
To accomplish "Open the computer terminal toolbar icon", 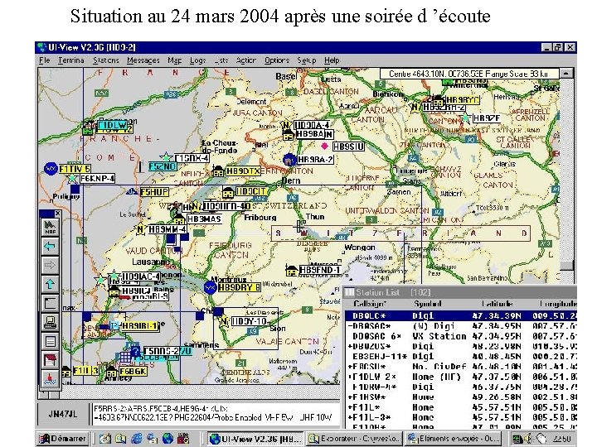I will point(50,322).
